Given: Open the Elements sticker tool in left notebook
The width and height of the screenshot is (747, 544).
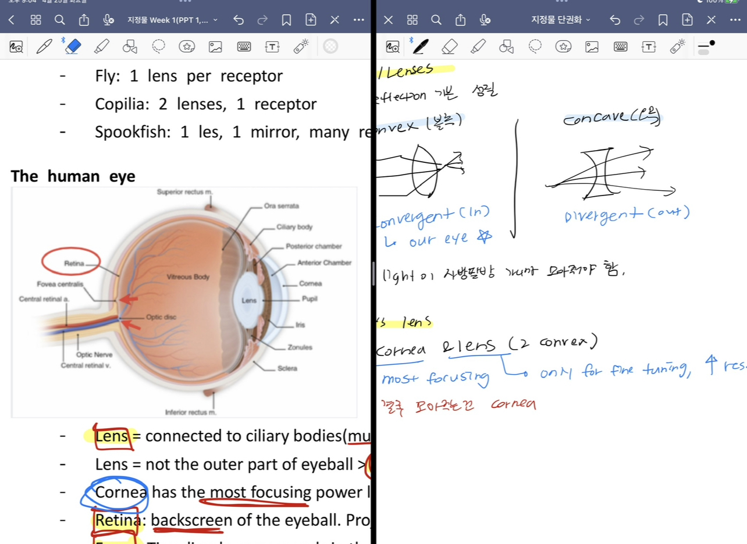Looking at the screenshot, I should (187, 47).
